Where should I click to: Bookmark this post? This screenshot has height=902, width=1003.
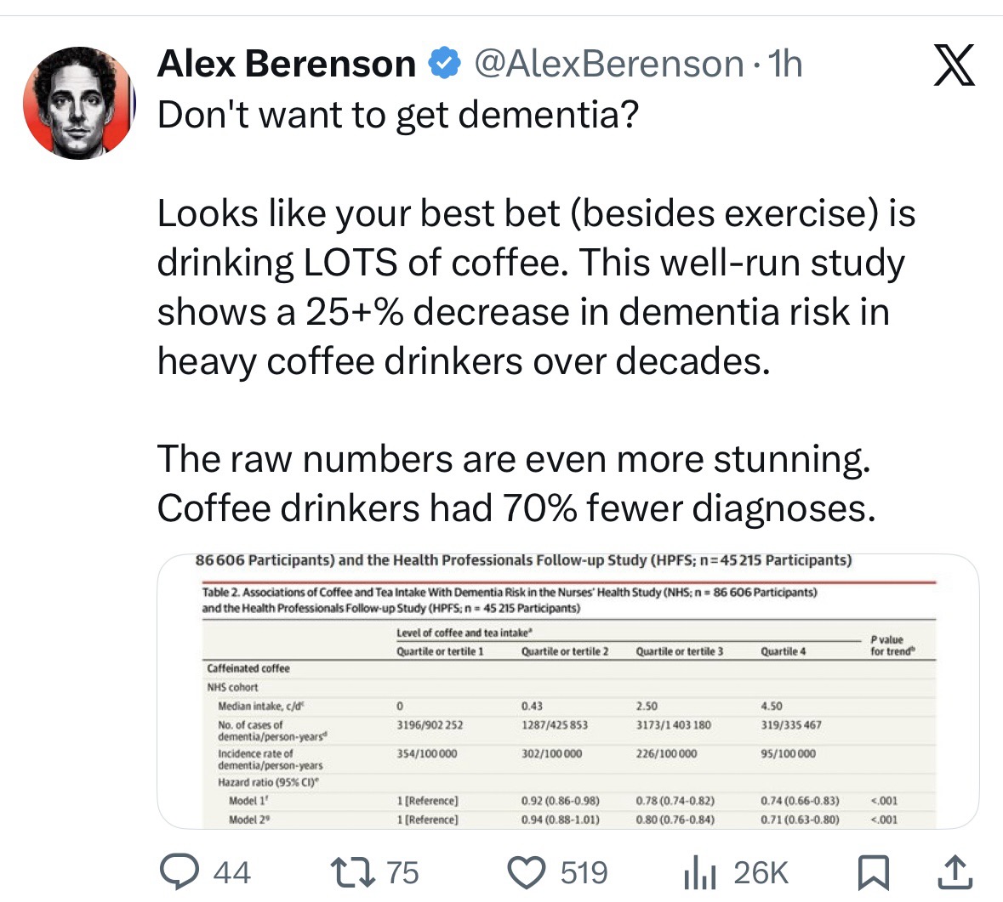pyautogui.click(x=873, y=872)
